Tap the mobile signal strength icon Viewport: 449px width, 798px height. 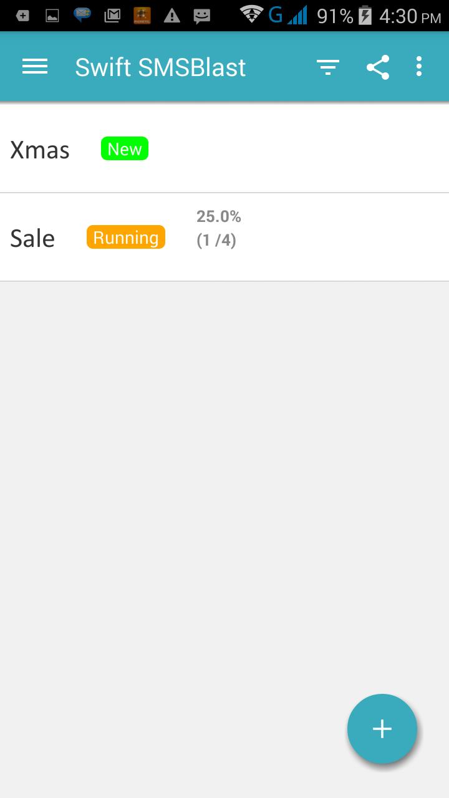coord(297,16)
